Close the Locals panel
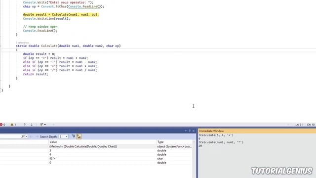This screenshot has height=178, width=316. coord(194,131)
